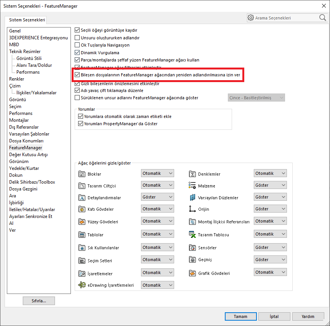Click the Bloklar tree item icon
This screenshot has height=326, width=330.
pyautogui.click(x=82, y=174)
